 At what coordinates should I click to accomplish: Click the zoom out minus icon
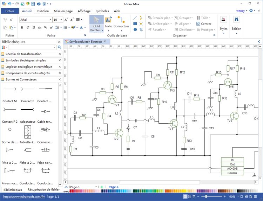coord(198,196)
